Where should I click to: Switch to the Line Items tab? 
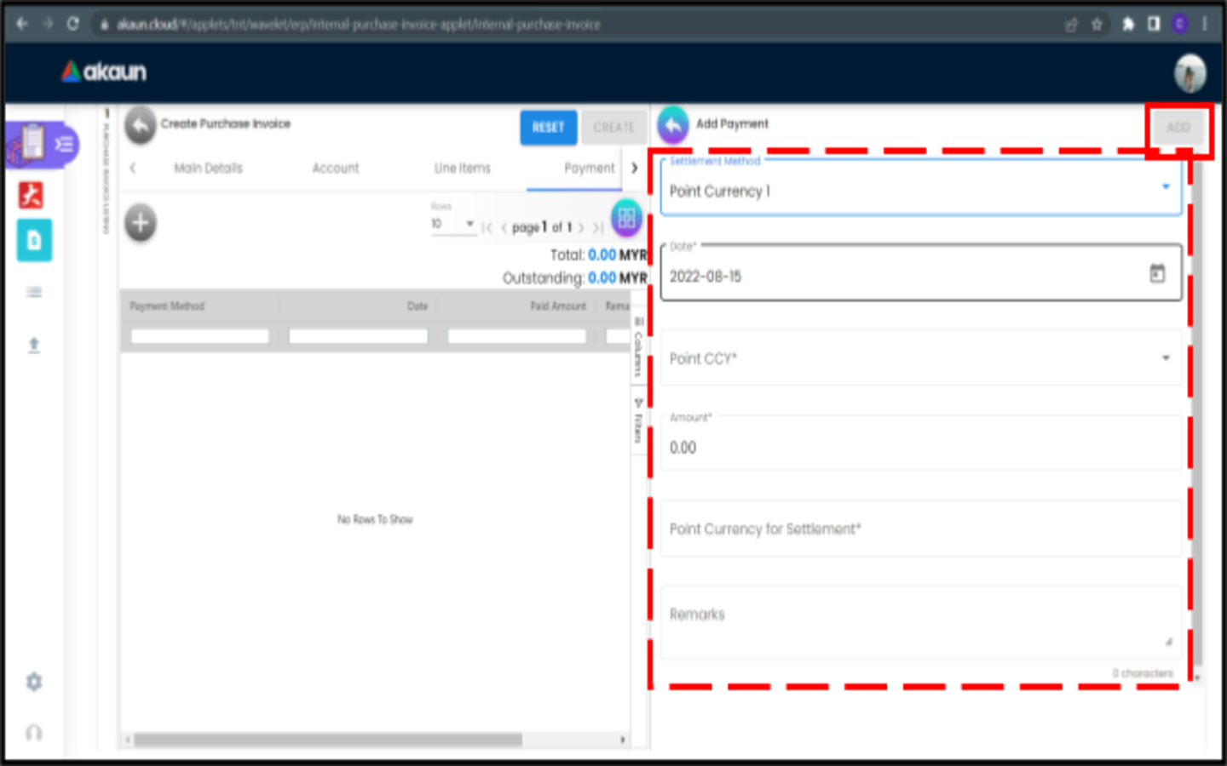click(463, 168)
